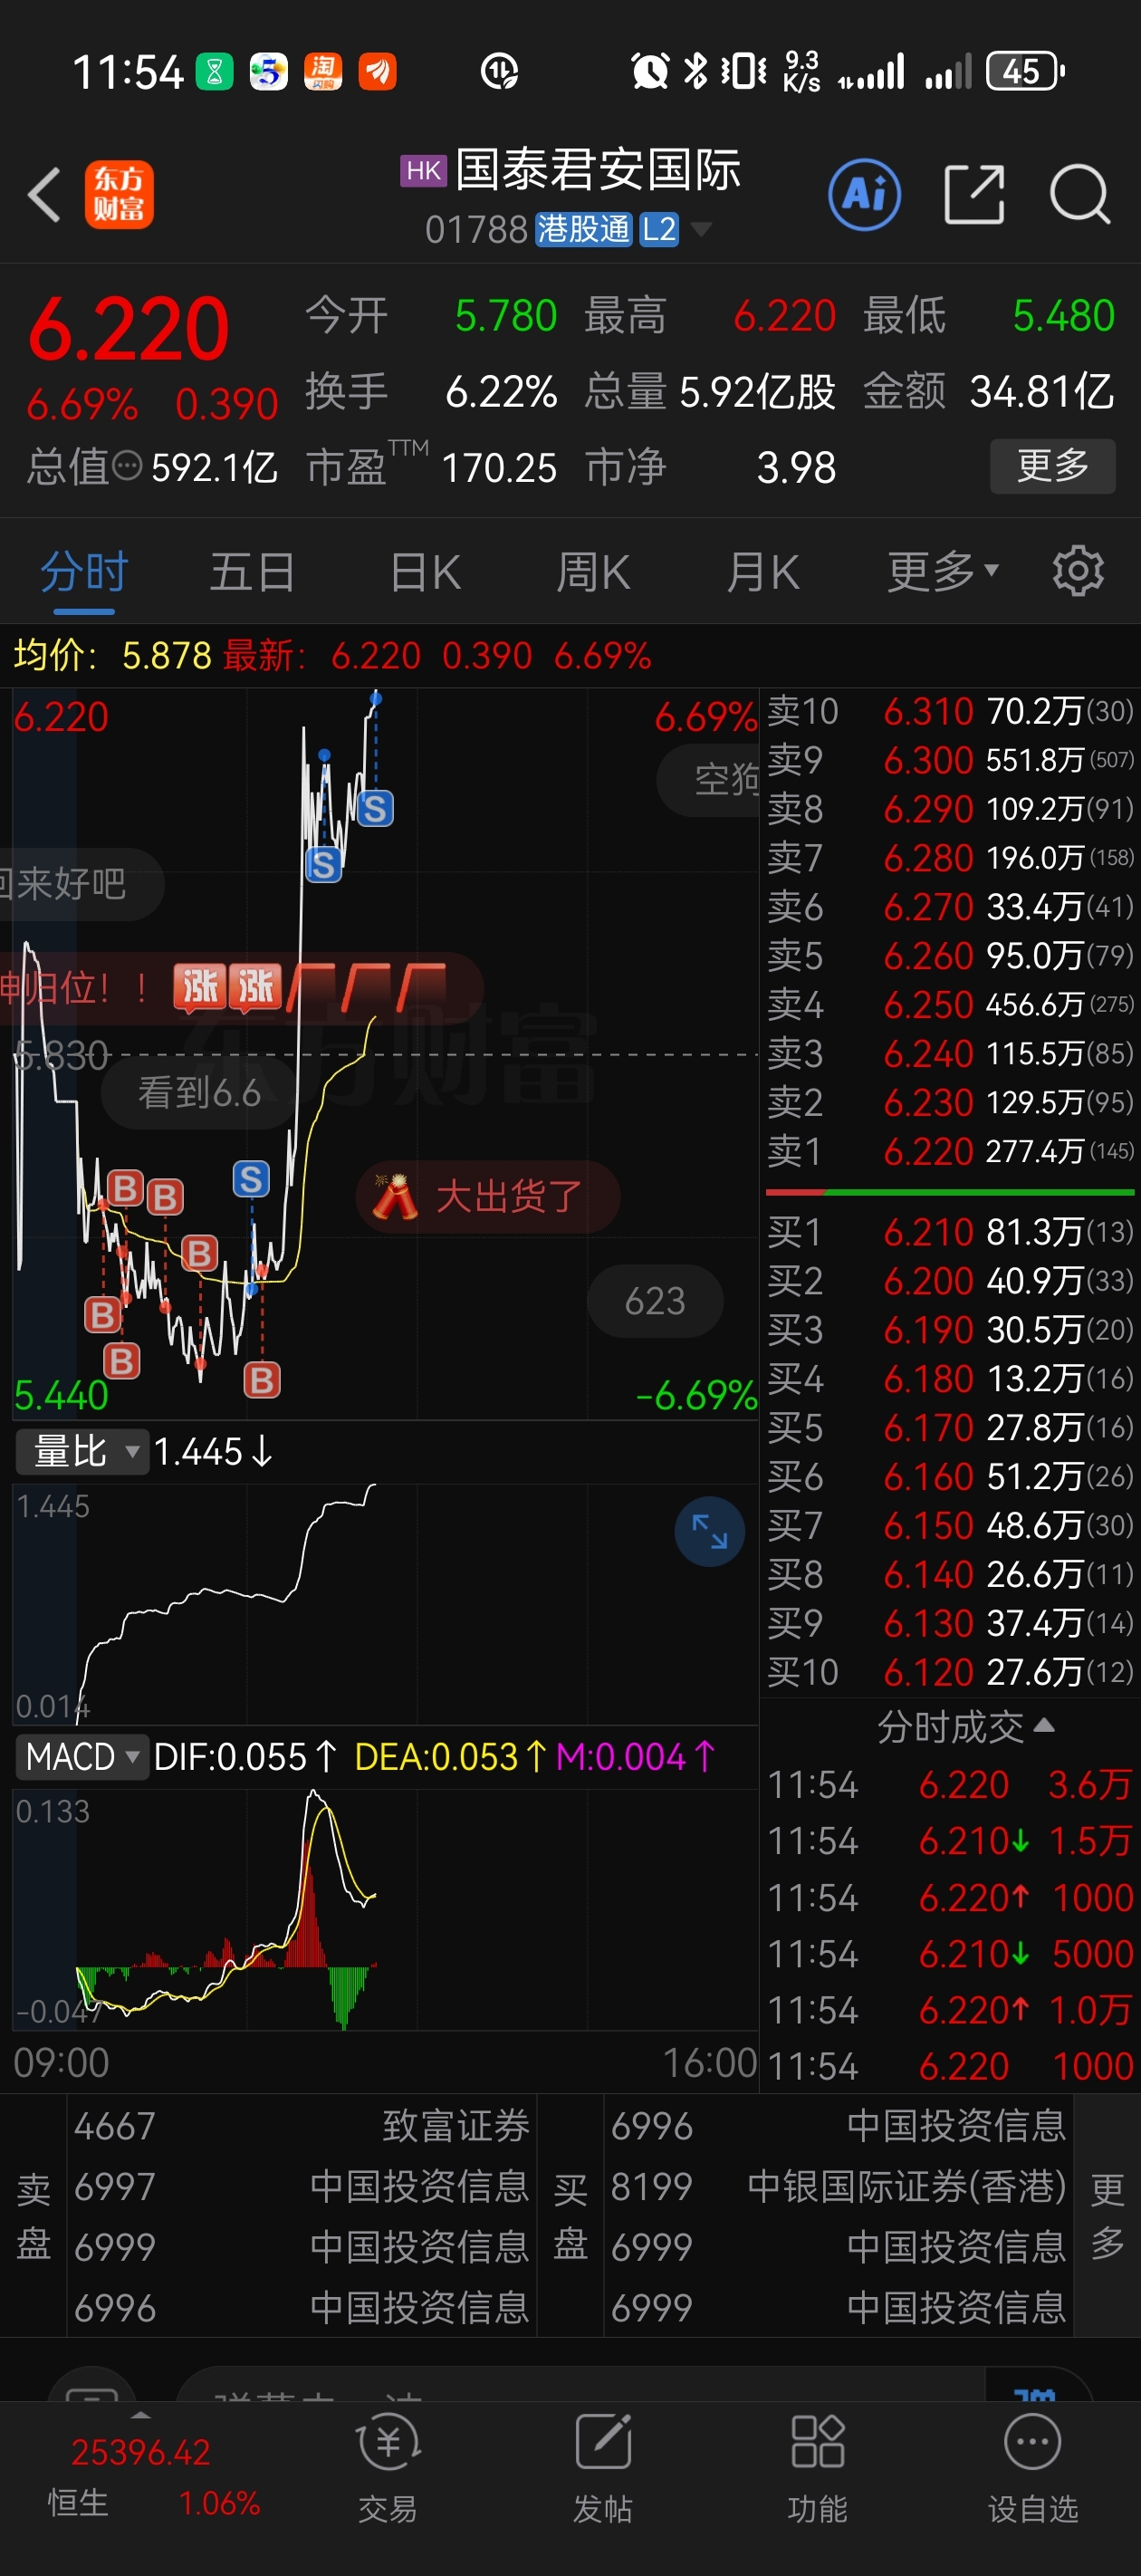
Task: Tap 看到6.6 comment bubble
Action: [199, 1093]
